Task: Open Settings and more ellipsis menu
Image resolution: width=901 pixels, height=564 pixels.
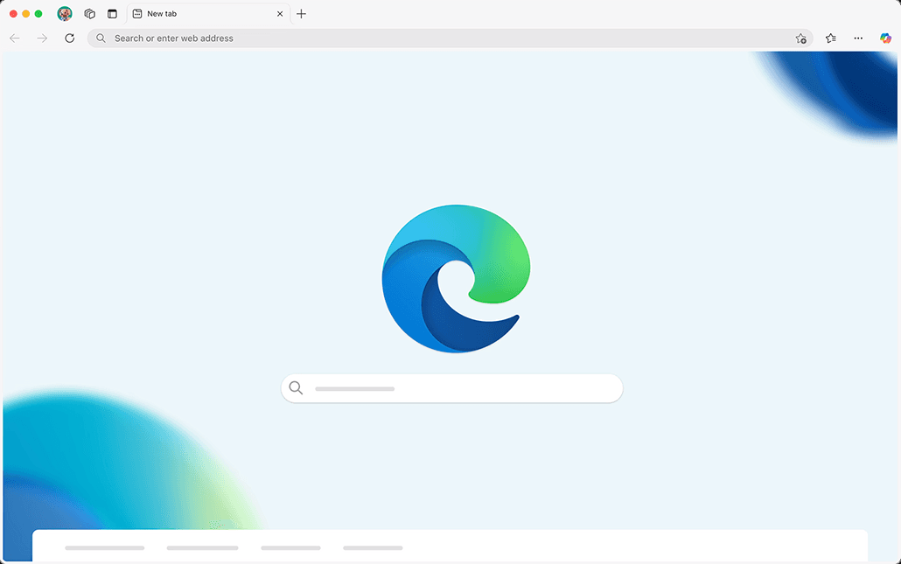Action: pyautogui.click(x=858, y=38)
